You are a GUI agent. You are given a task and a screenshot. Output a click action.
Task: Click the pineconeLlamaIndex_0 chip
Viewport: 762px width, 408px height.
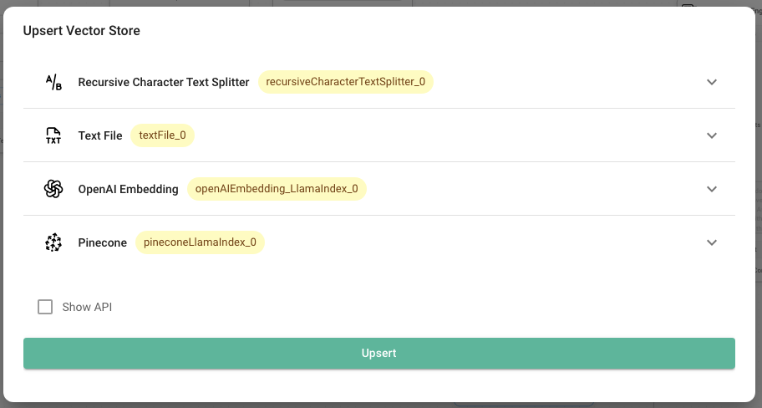(200, 242)
